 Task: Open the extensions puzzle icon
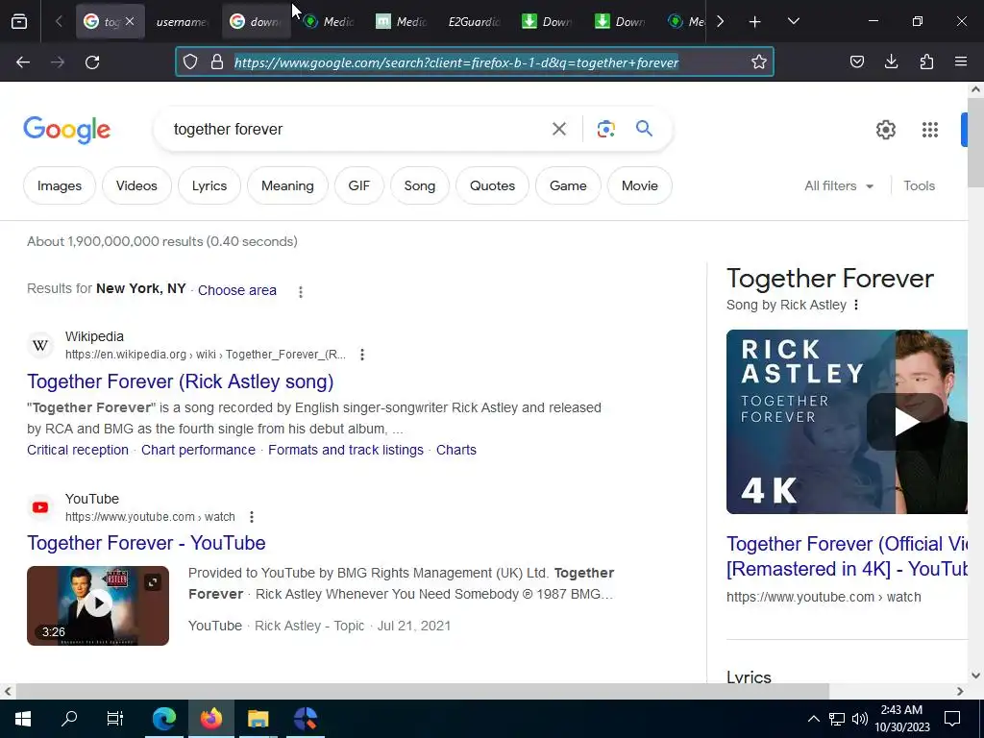pyautogui.click(x=926, y=61)
